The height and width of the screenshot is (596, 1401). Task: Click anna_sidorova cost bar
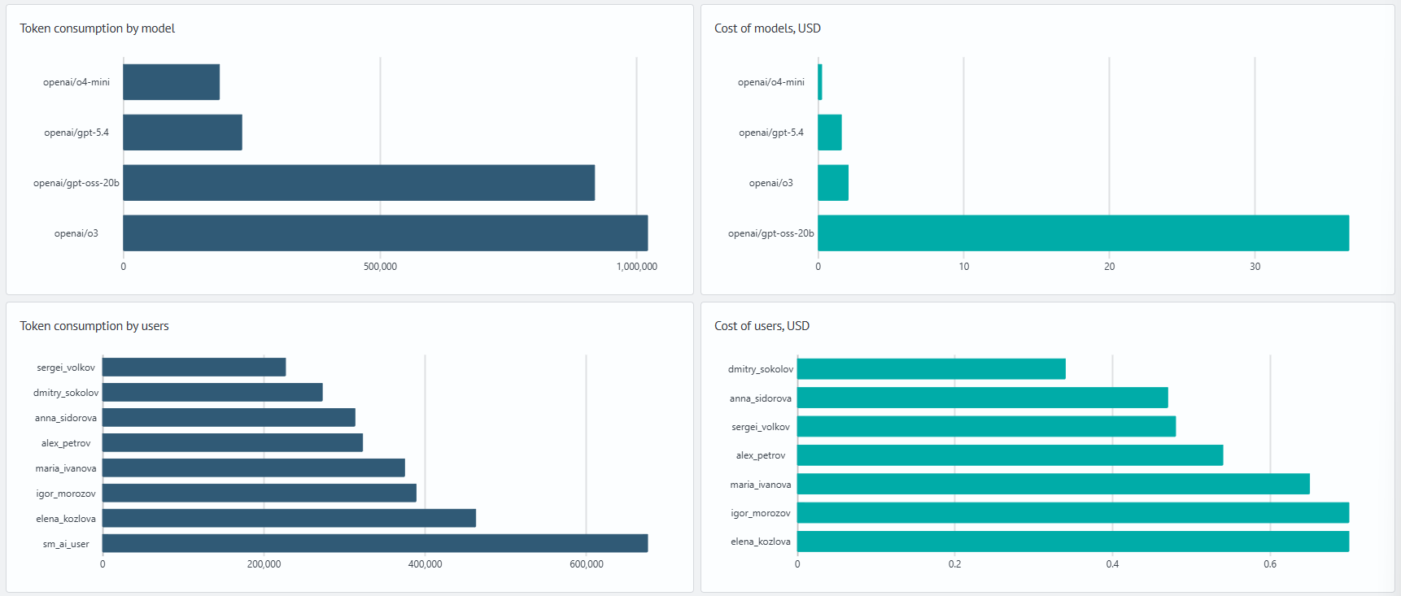(983, 398)
